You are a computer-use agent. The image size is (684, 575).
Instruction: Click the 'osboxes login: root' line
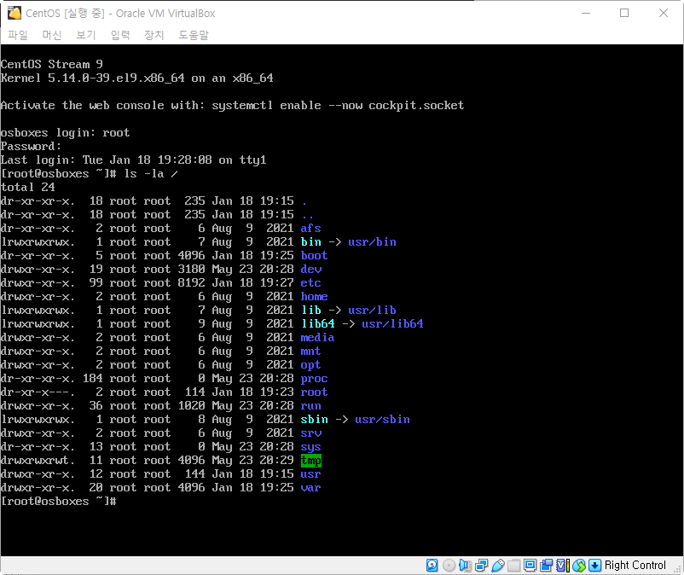coord(66,132)
